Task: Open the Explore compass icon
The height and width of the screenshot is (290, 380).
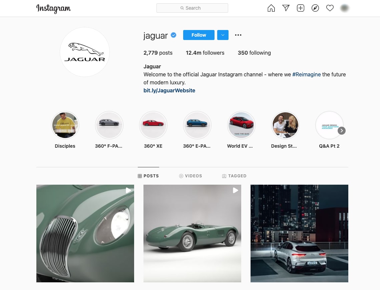Action: point(315,8)
